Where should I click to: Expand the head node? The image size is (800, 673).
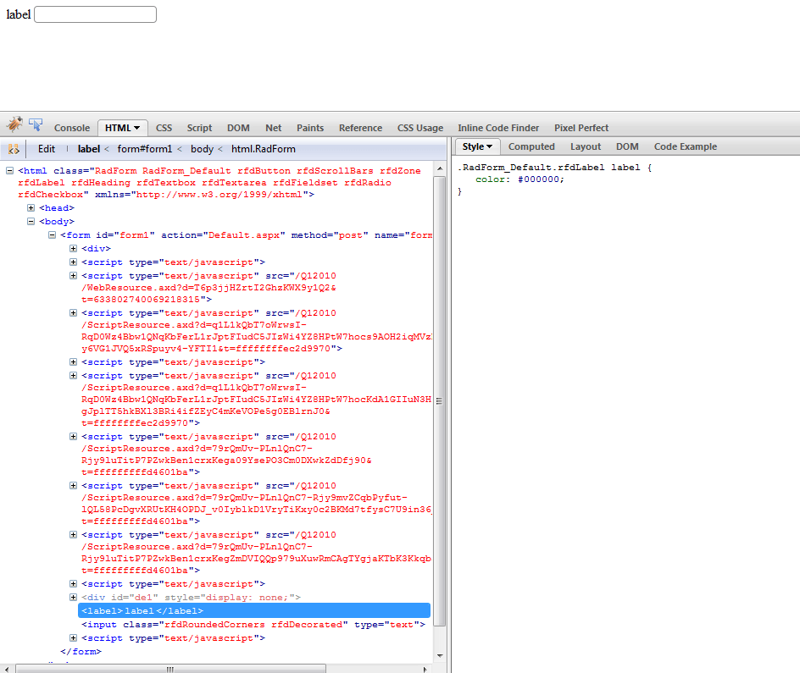click(31, 208)
